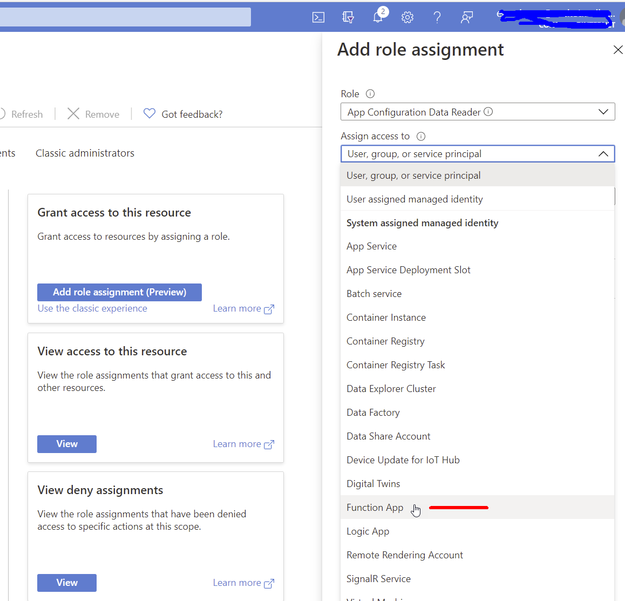Click Add role assignment (Preview) button
The image size is (625, 601).
tap(120, 292)
